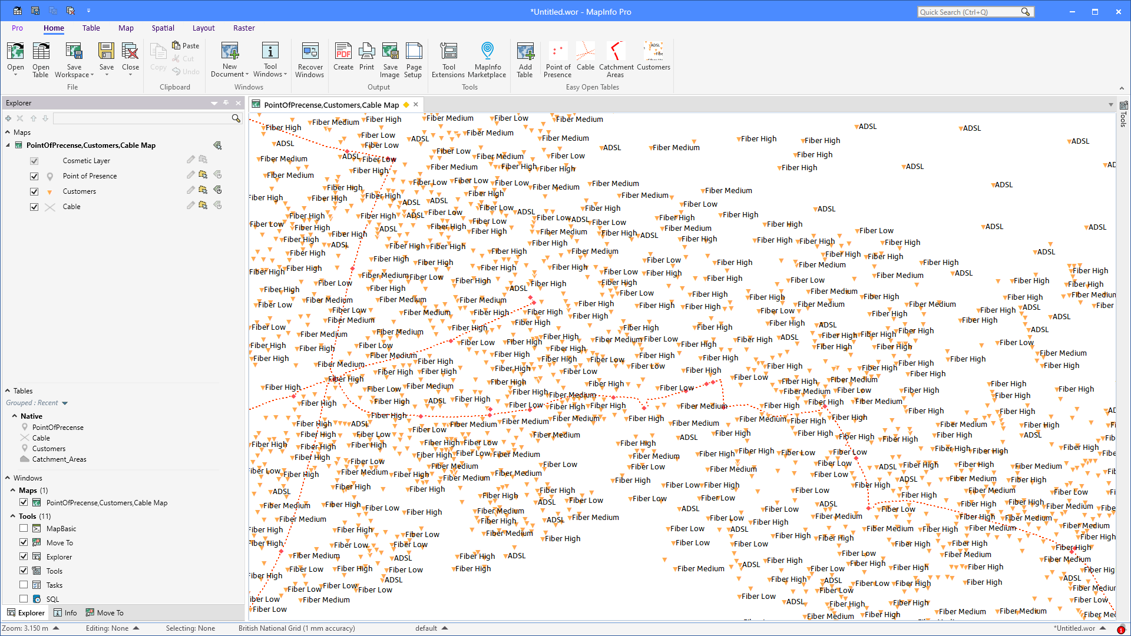Create a PDF with the Create tool

pyautogui.click(x=343, y=59)
